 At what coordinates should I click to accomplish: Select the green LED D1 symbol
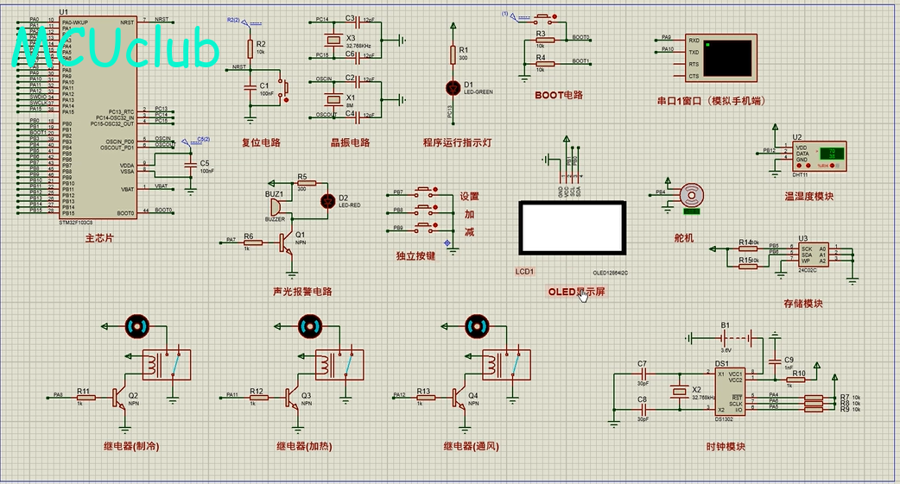(453, 88)
